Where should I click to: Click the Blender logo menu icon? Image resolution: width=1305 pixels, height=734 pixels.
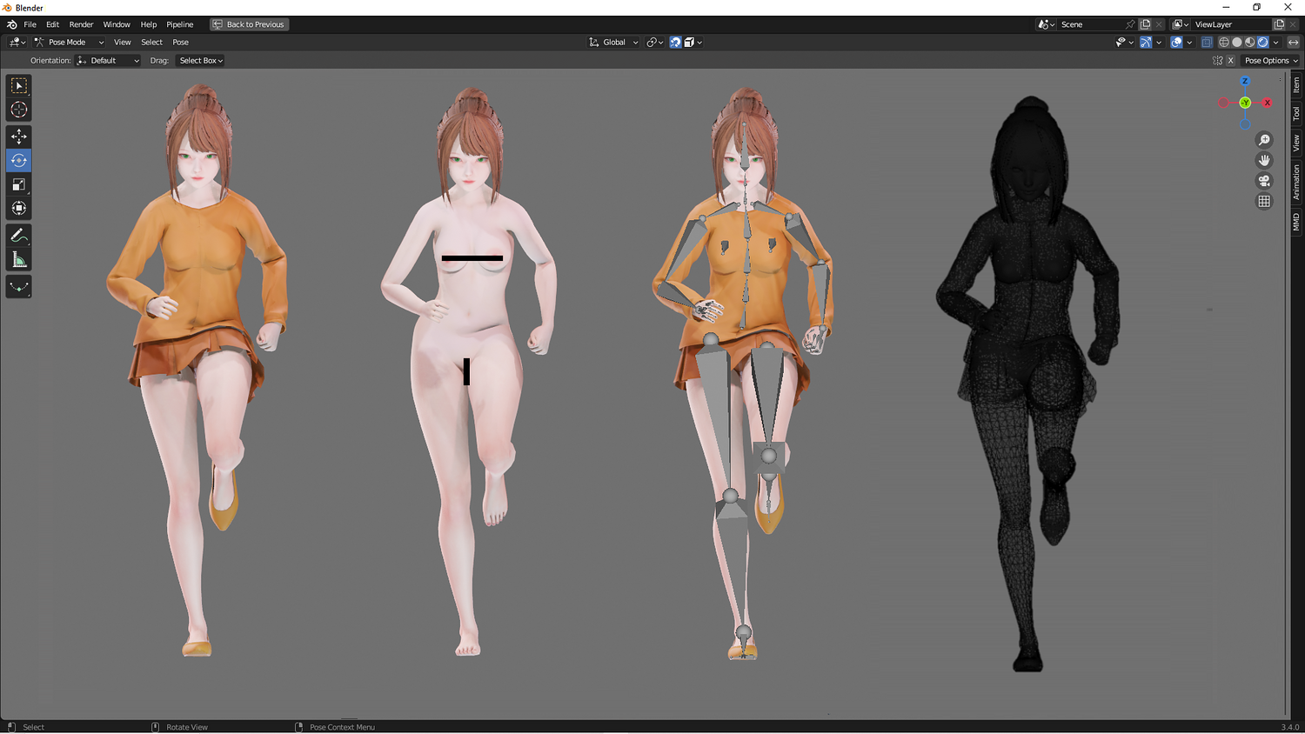pos(12,24)
